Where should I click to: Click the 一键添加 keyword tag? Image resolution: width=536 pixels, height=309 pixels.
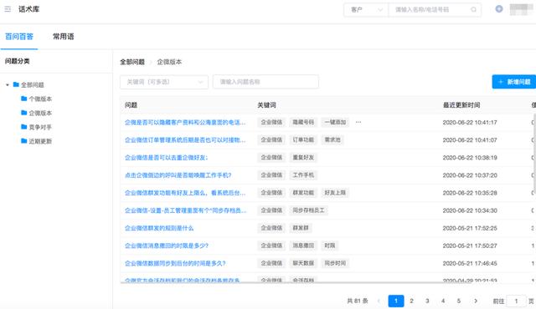pos(335,122)
